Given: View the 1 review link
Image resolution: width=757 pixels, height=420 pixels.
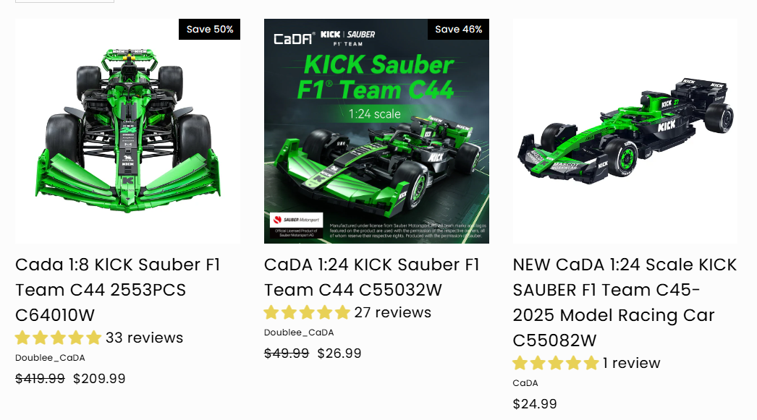Looking at the screenshot, I should (x=632, y=364).
